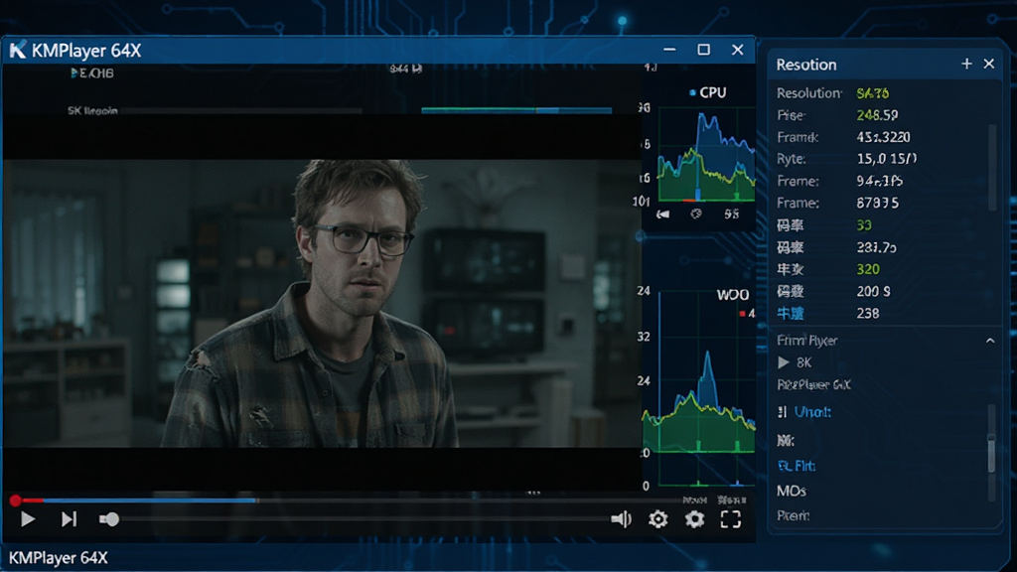The height and width of the screenshot is (572, 1017).
Task: Click the value 238 in last row
Action: (x=868, y=313)
